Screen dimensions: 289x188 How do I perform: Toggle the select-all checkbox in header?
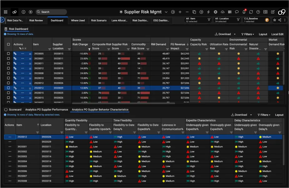tap(8, 44)
